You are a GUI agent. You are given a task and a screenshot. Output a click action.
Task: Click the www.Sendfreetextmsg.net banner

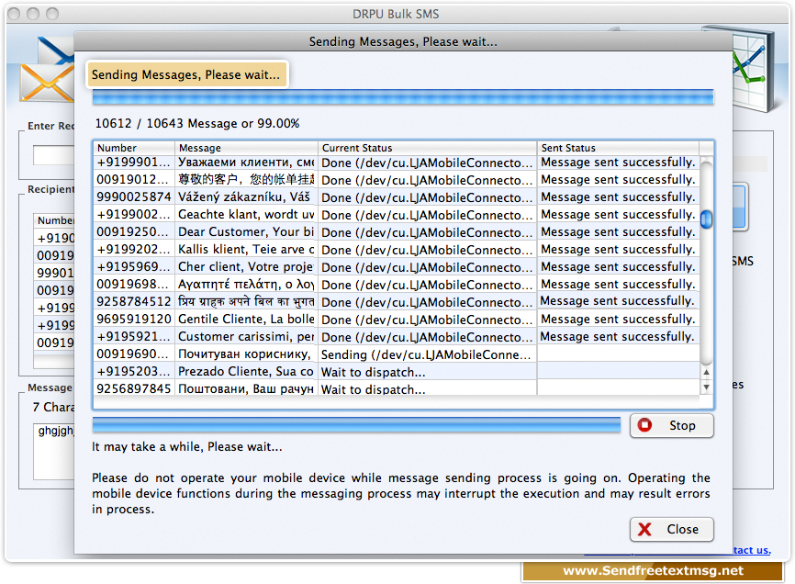point(653,571)
